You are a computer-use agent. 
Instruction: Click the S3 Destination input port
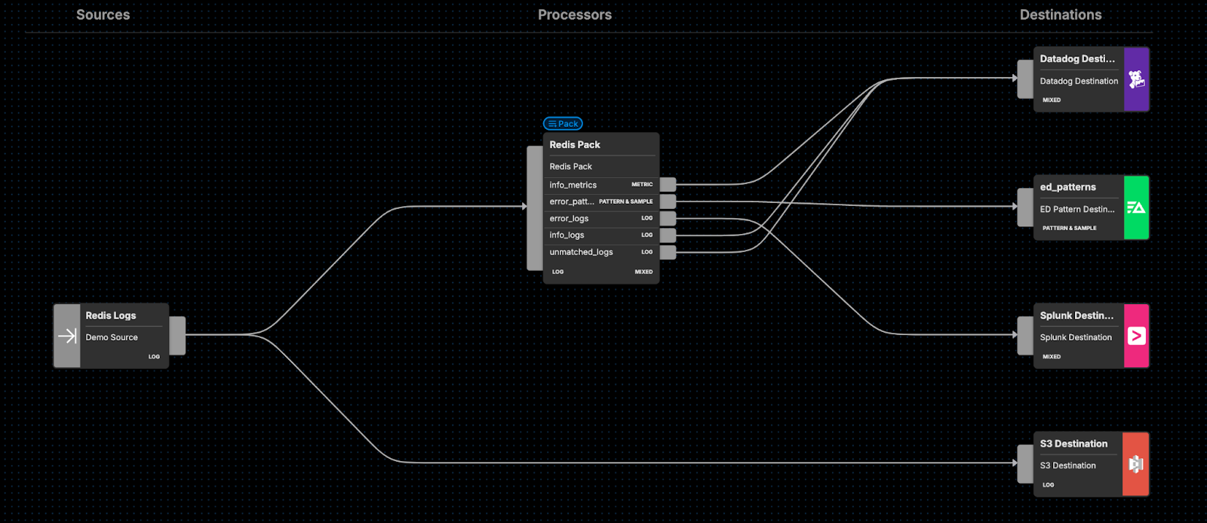coord(1024,463)
